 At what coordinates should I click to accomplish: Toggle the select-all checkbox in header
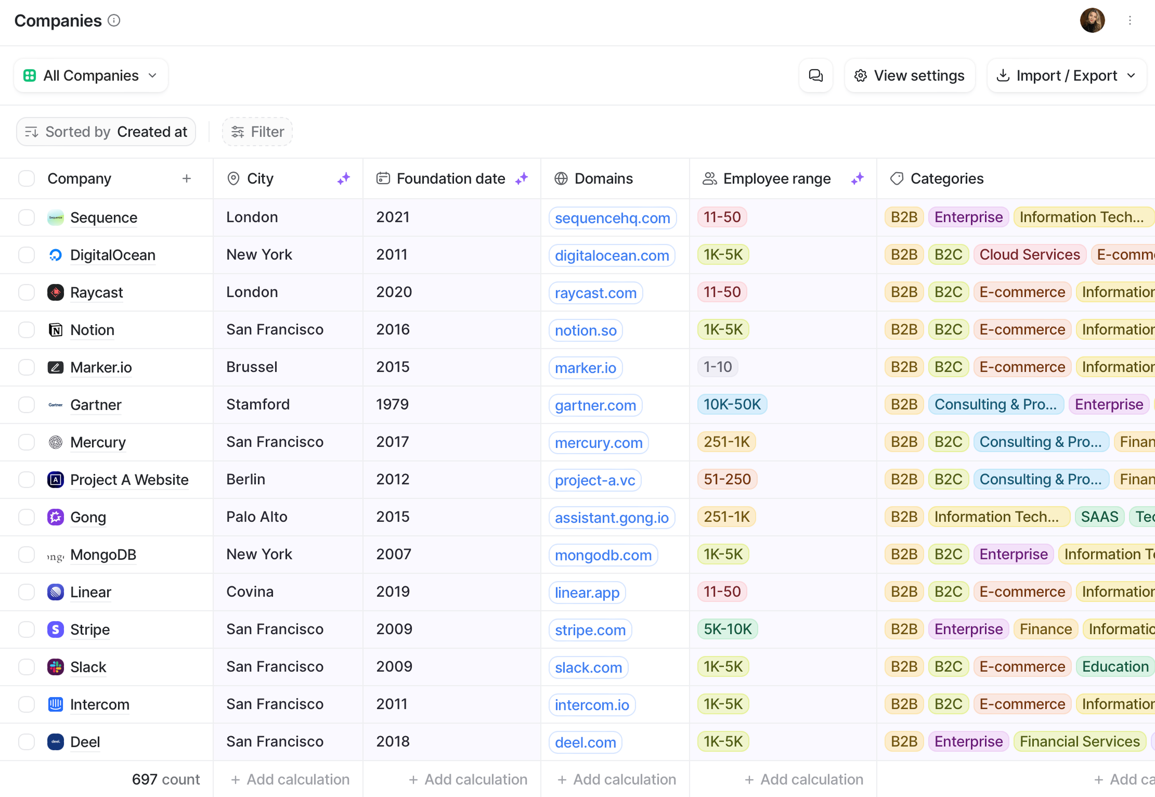click(26, 178)
